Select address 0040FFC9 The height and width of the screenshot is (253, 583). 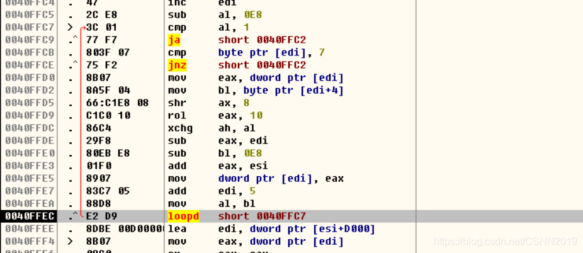pos(30,40)
